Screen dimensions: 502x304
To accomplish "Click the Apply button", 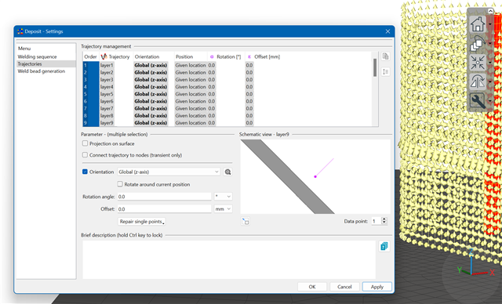I will click(x=377, y=287).
